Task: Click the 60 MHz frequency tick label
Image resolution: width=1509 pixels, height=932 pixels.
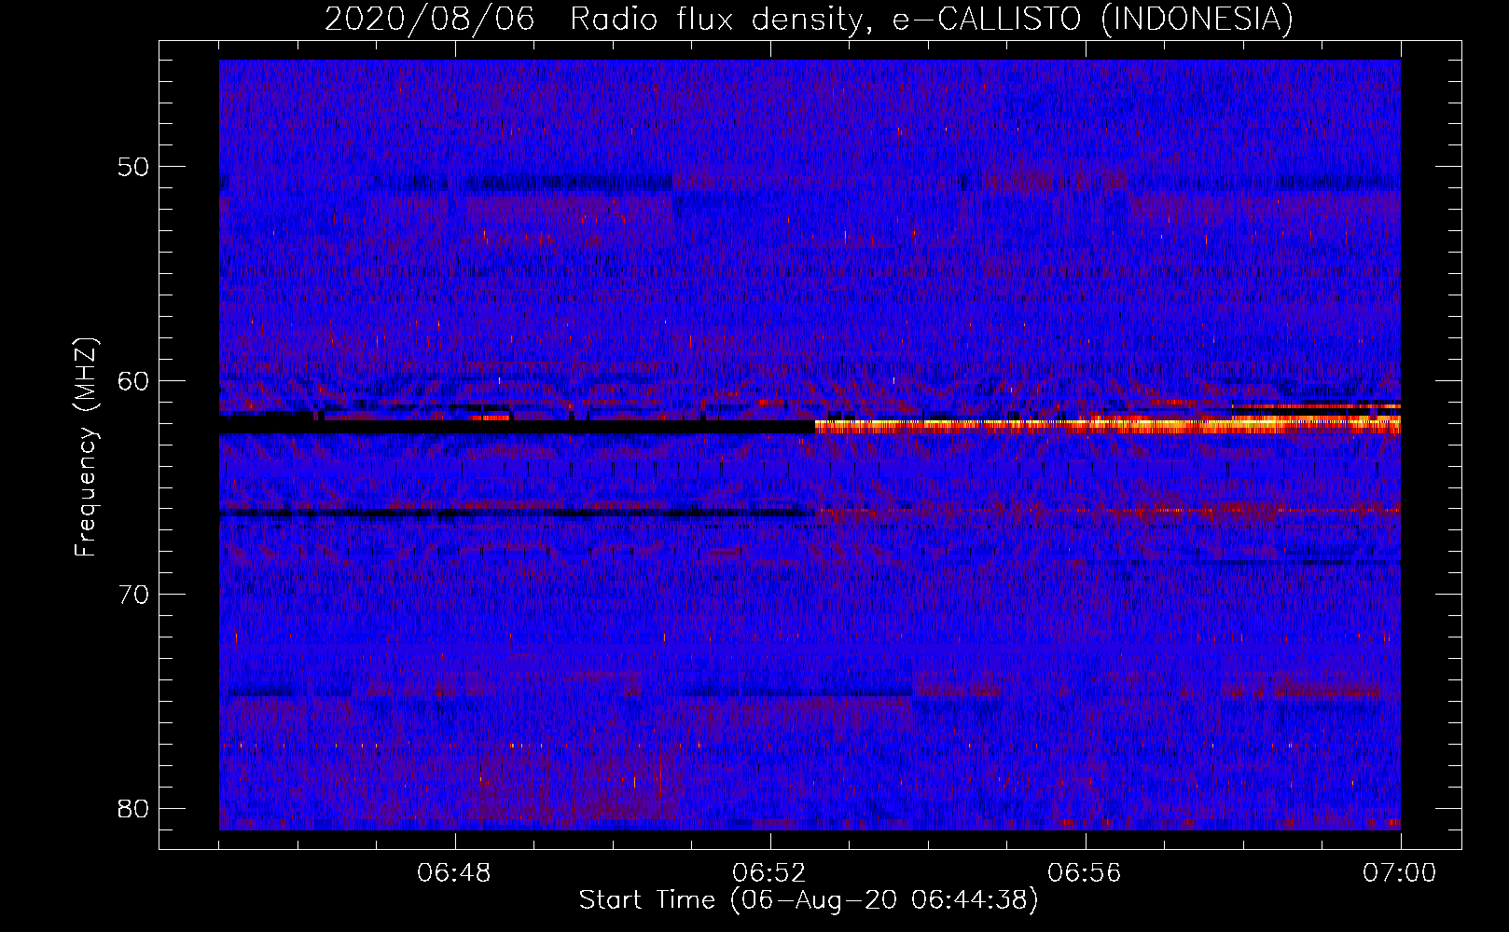Action: click(x=134, y=380)
